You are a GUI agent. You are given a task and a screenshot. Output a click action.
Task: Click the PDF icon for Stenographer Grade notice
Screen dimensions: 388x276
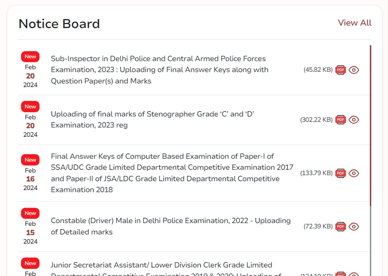click(x=340, y=119)
